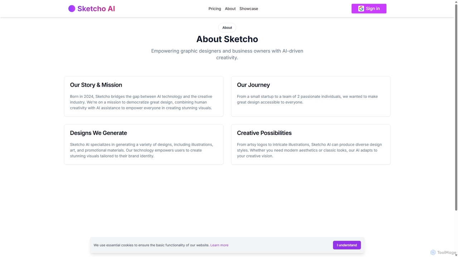Follow the Learn more cookie link
458x257 pixels.
click(219, 245)
